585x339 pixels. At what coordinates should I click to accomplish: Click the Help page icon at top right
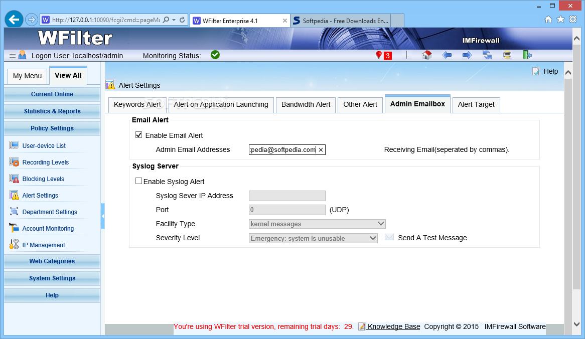pos(536,71)
